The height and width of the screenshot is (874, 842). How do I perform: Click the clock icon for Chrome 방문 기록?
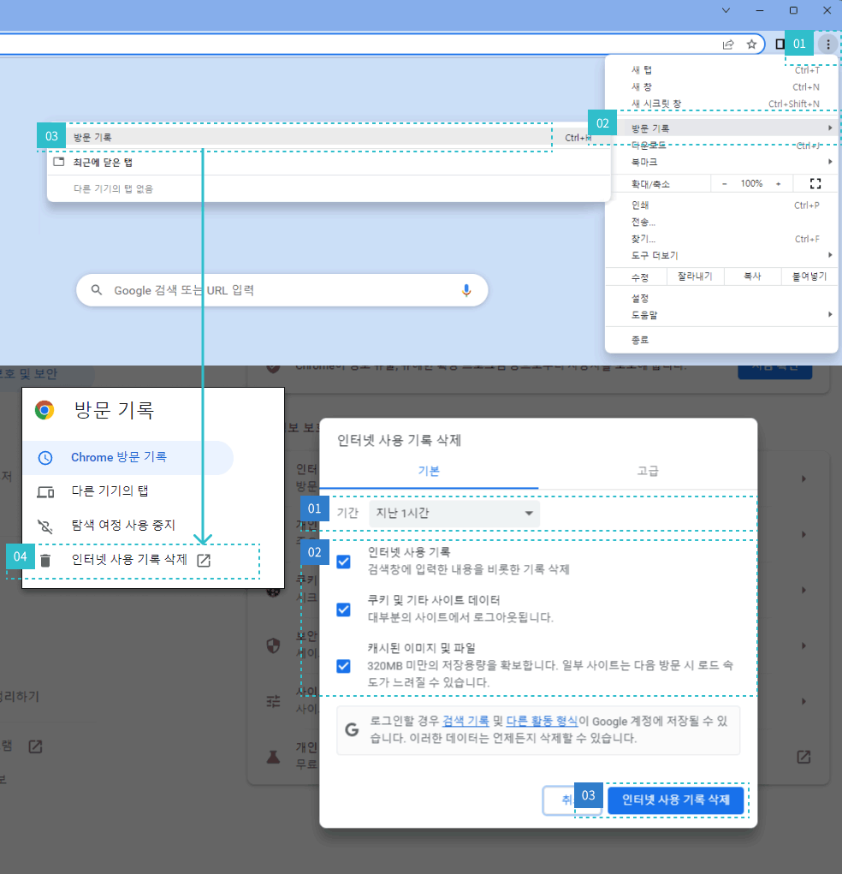(45, 458)
